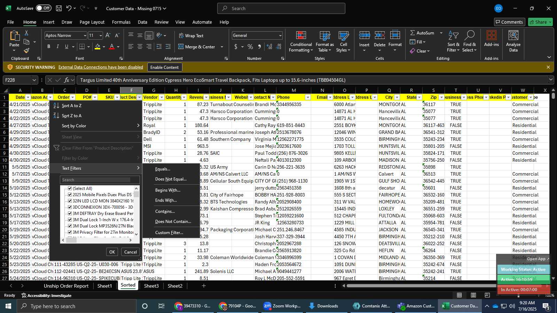Open the font size dropdown
The image size is (557, 313).
pyautogui.click(x=101, y=35)
